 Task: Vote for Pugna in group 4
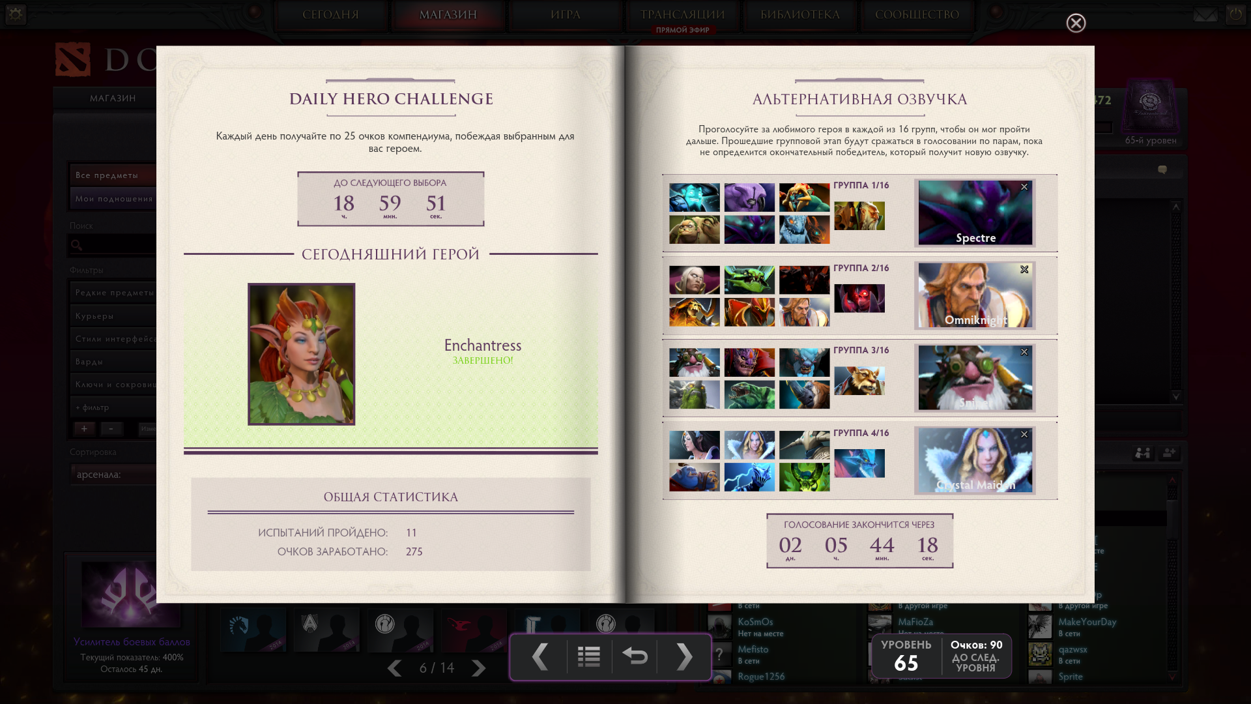pyautogui.click(x=805, y=477)
